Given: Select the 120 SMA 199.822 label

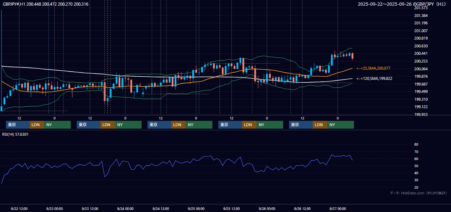Looking at the screenshot, I should [374, 78].
